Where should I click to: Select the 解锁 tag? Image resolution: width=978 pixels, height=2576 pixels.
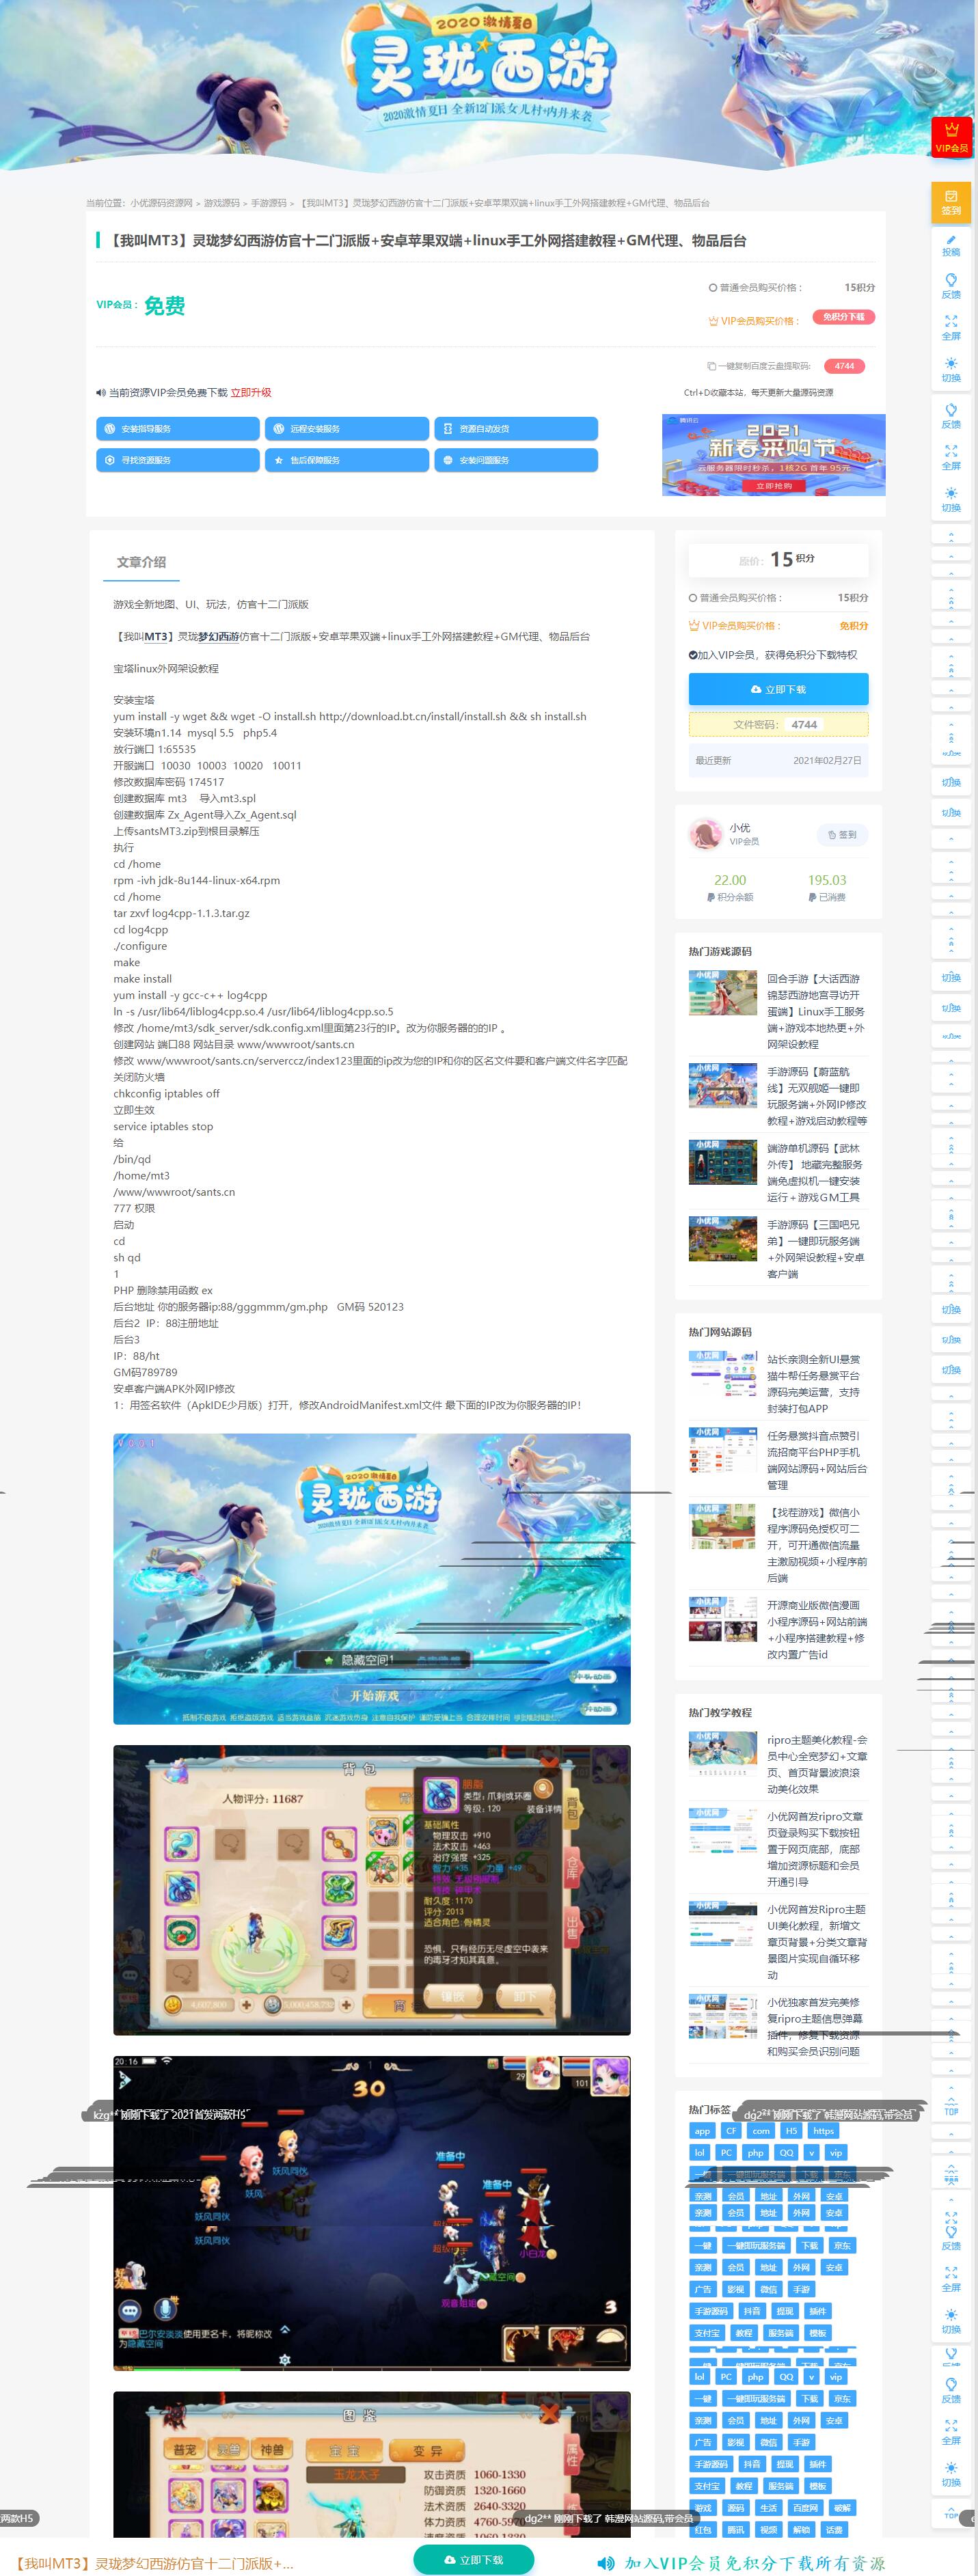tap(801, 2530)
